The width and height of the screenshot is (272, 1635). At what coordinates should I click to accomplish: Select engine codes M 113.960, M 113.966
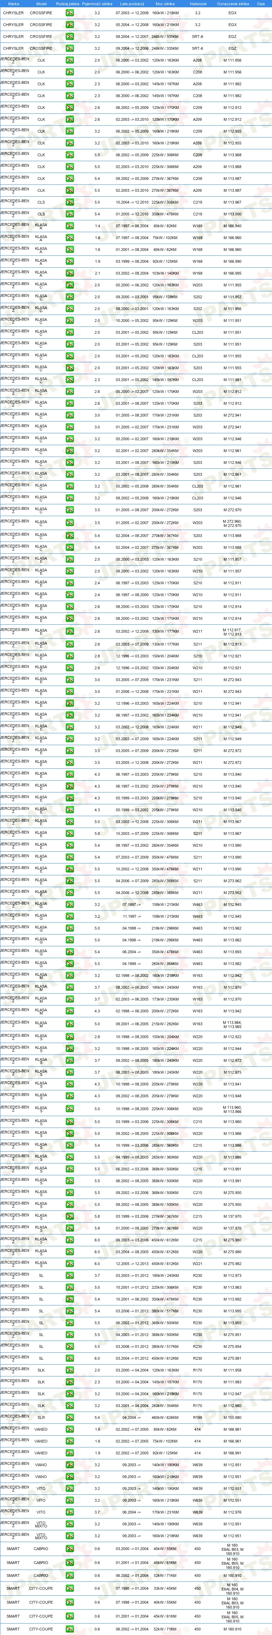pos(233,1109)
